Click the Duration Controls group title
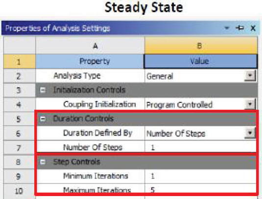Viewport: 262px width, 199px height. (83, 119)
